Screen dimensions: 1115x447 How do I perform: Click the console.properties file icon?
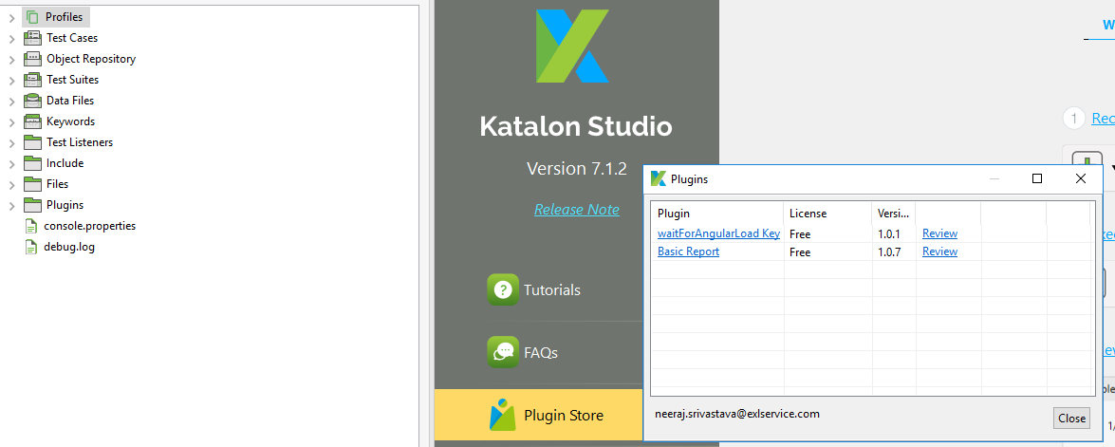tap(30, 226)
